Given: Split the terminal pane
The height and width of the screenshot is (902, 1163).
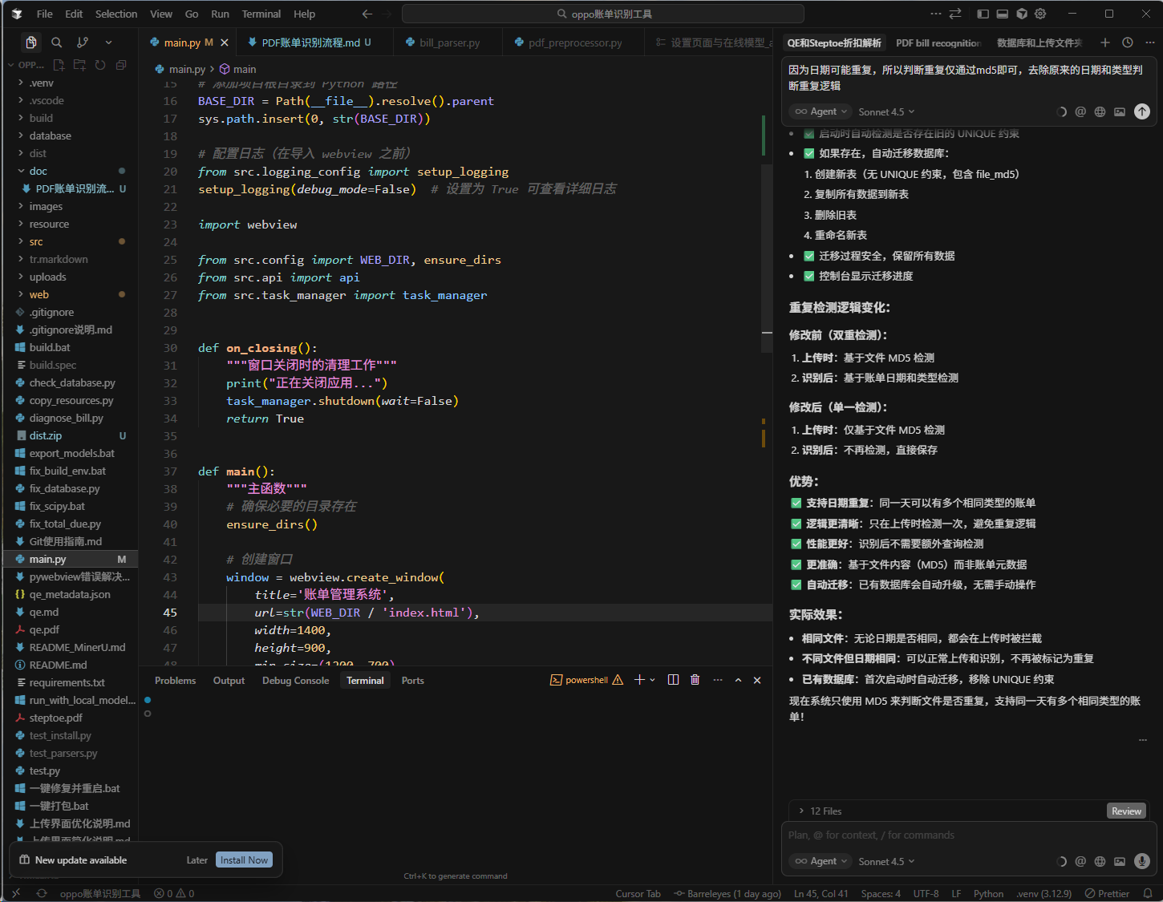Looking at the screenshot, I should (673, 680).
